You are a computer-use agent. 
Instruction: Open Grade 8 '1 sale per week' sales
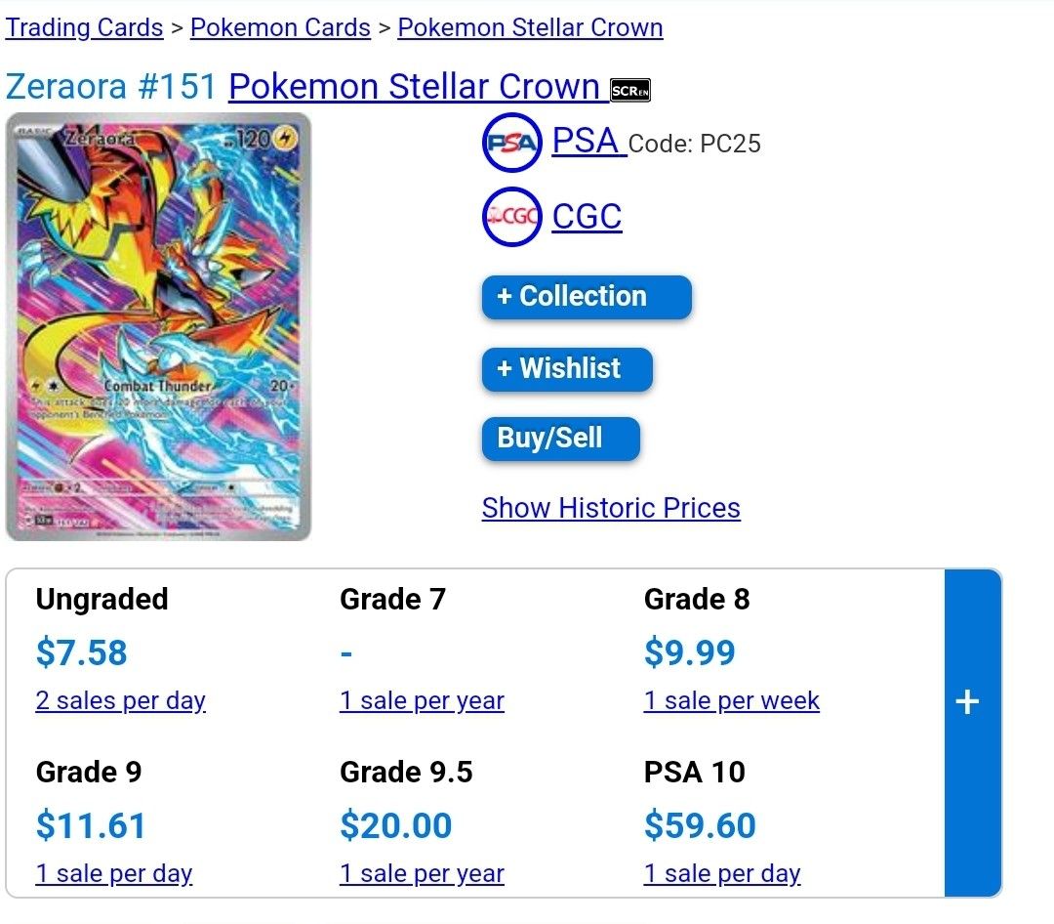pos(731,700)
